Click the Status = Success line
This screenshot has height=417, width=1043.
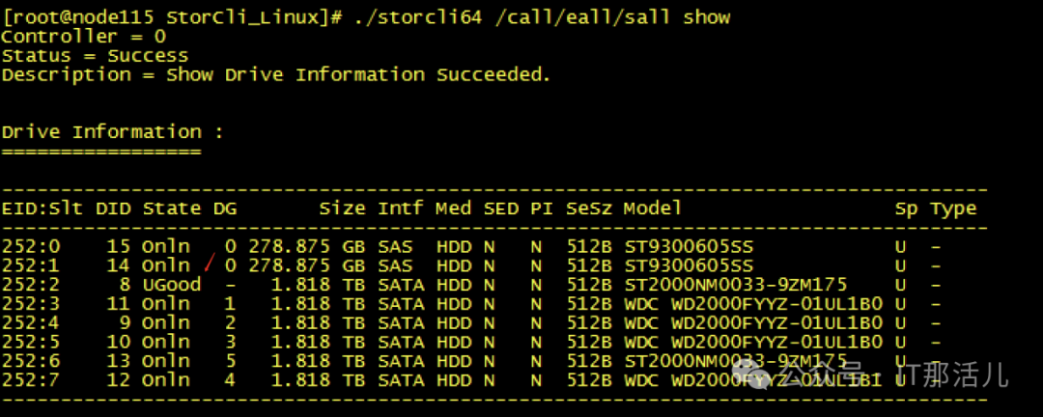click(95, 56)
